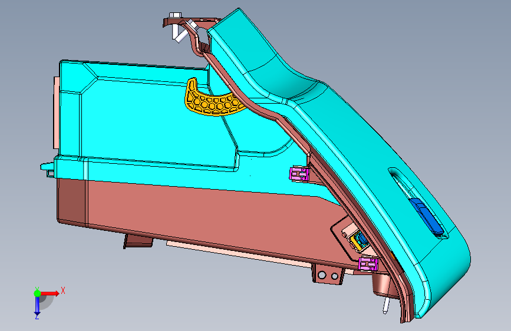Select the yellow and blue connector in the recess
The width and height of the screenshot is (511, 331).
358,241
